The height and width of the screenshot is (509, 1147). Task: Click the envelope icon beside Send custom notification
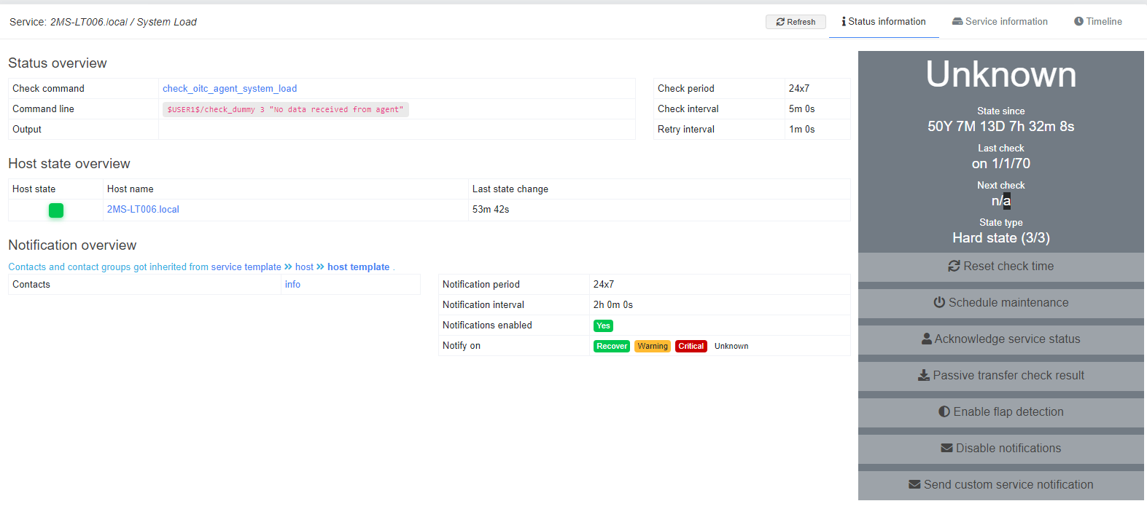pyautogui.click(x=914, y=485)
